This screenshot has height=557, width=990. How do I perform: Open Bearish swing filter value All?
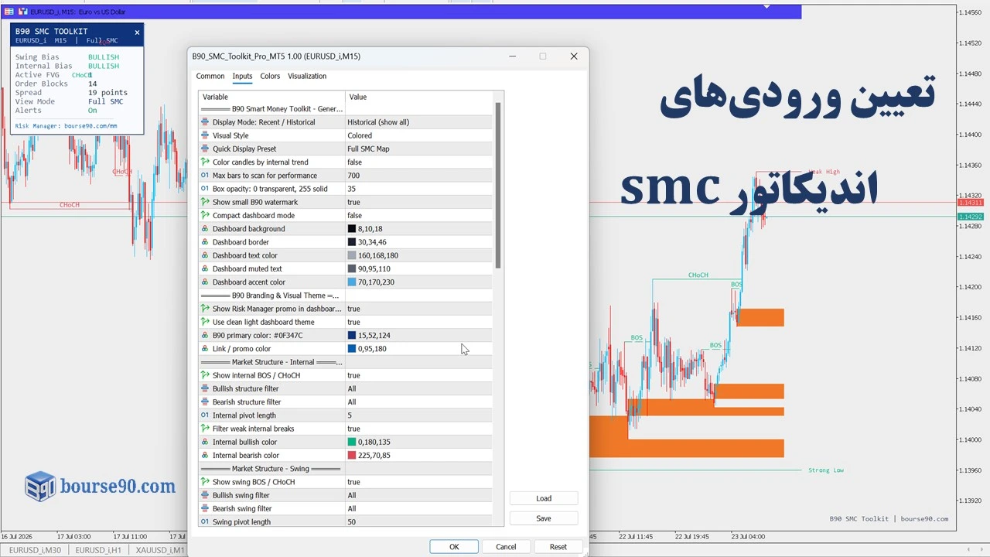coord(418,508)
